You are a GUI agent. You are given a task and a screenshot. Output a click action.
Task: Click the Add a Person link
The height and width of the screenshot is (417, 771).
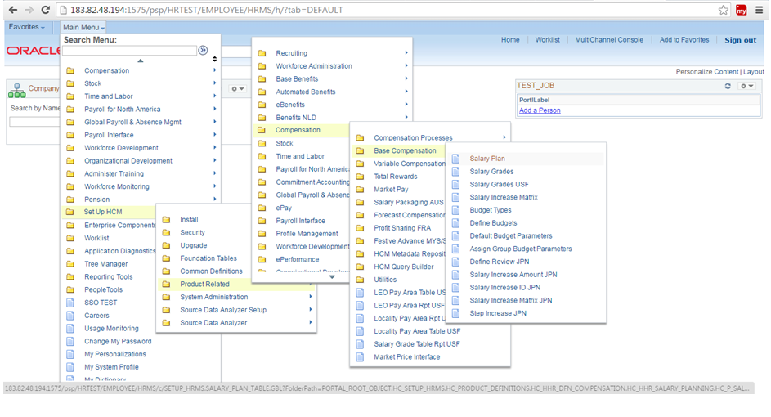(x=540, y=110)
